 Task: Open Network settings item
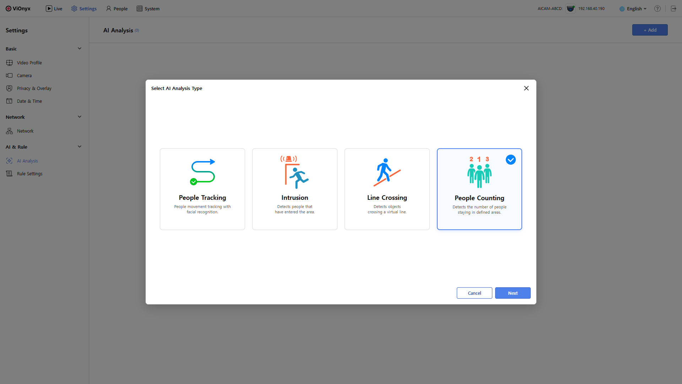tap(25, 131)
